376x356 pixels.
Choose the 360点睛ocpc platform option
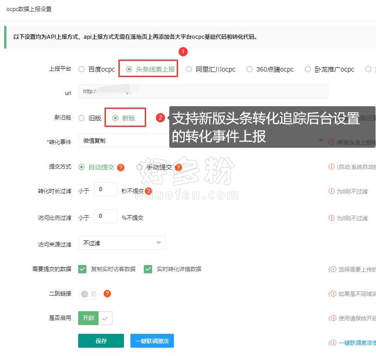249,69
